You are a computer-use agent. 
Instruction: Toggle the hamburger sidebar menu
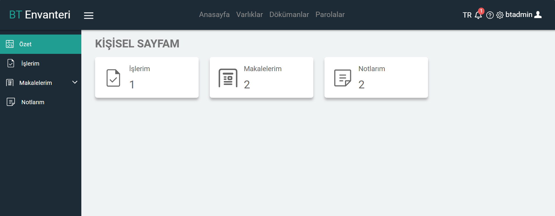click(89, 16)
